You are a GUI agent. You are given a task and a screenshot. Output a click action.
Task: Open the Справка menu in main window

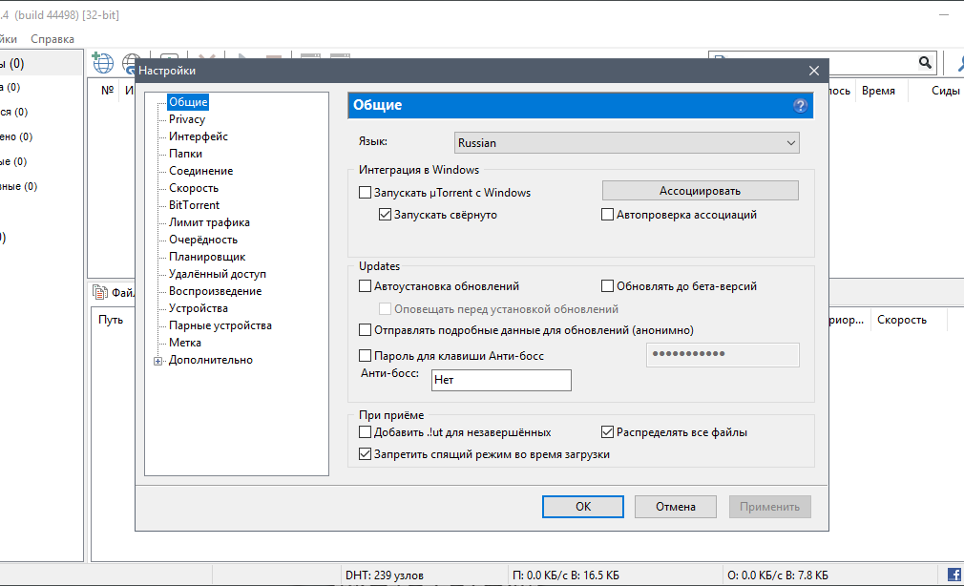click(x=52, y=39)
